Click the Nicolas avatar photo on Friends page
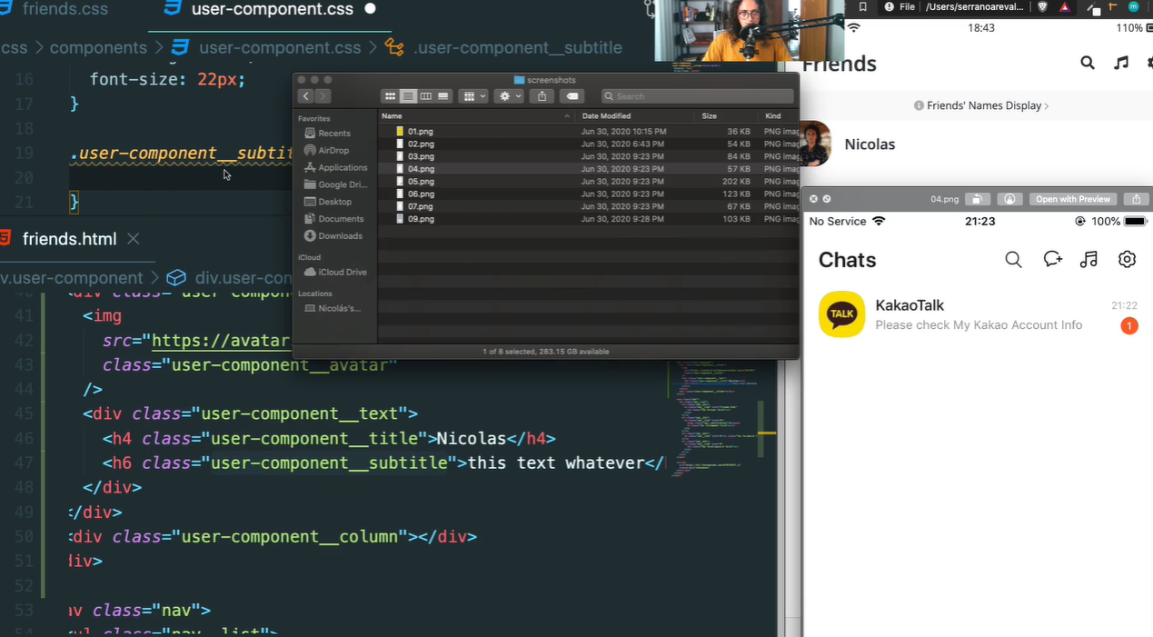The width and height of the screenshot is (1153, 637). click(x=816, y=144)
